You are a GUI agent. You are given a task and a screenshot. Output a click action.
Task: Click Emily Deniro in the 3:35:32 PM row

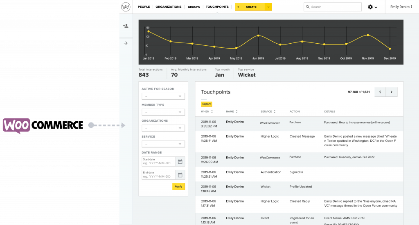pos(235,122)
